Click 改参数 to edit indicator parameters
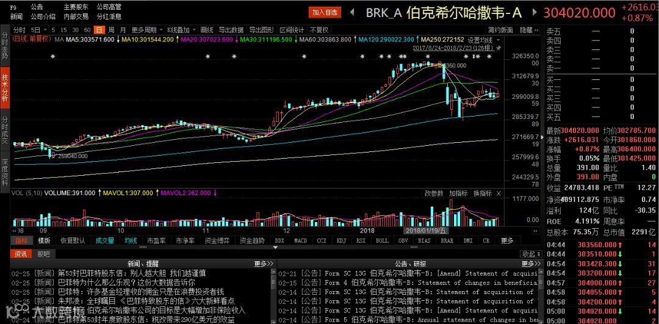 [434, 193]
